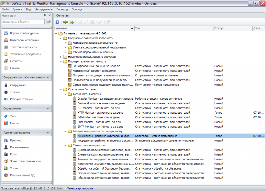Open Версии конфигурации in navigation
The image size is (266, 191).
(x=24, y=33)
